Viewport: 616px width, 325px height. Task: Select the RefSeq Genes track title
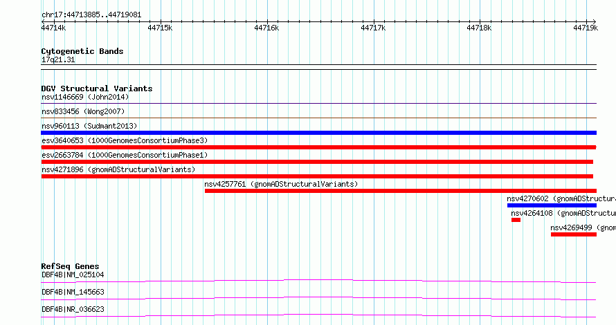coord(70,266)
